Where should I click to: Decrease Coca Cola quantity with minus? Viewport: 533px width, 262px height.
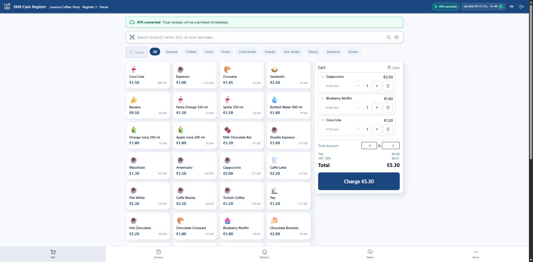coord(358,129)
